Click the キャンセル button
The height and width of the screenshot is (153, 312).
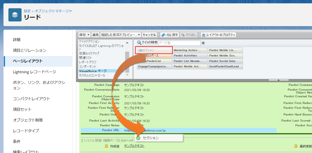tap(149, 35)
